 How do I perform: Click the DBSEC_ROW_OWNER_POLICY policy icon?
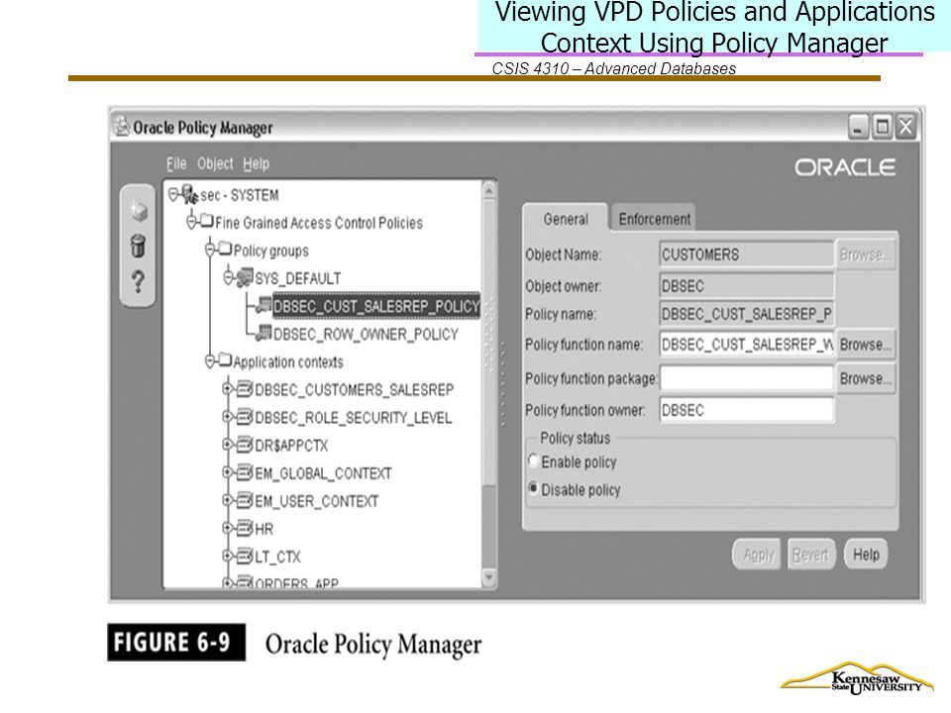[264, 334]
